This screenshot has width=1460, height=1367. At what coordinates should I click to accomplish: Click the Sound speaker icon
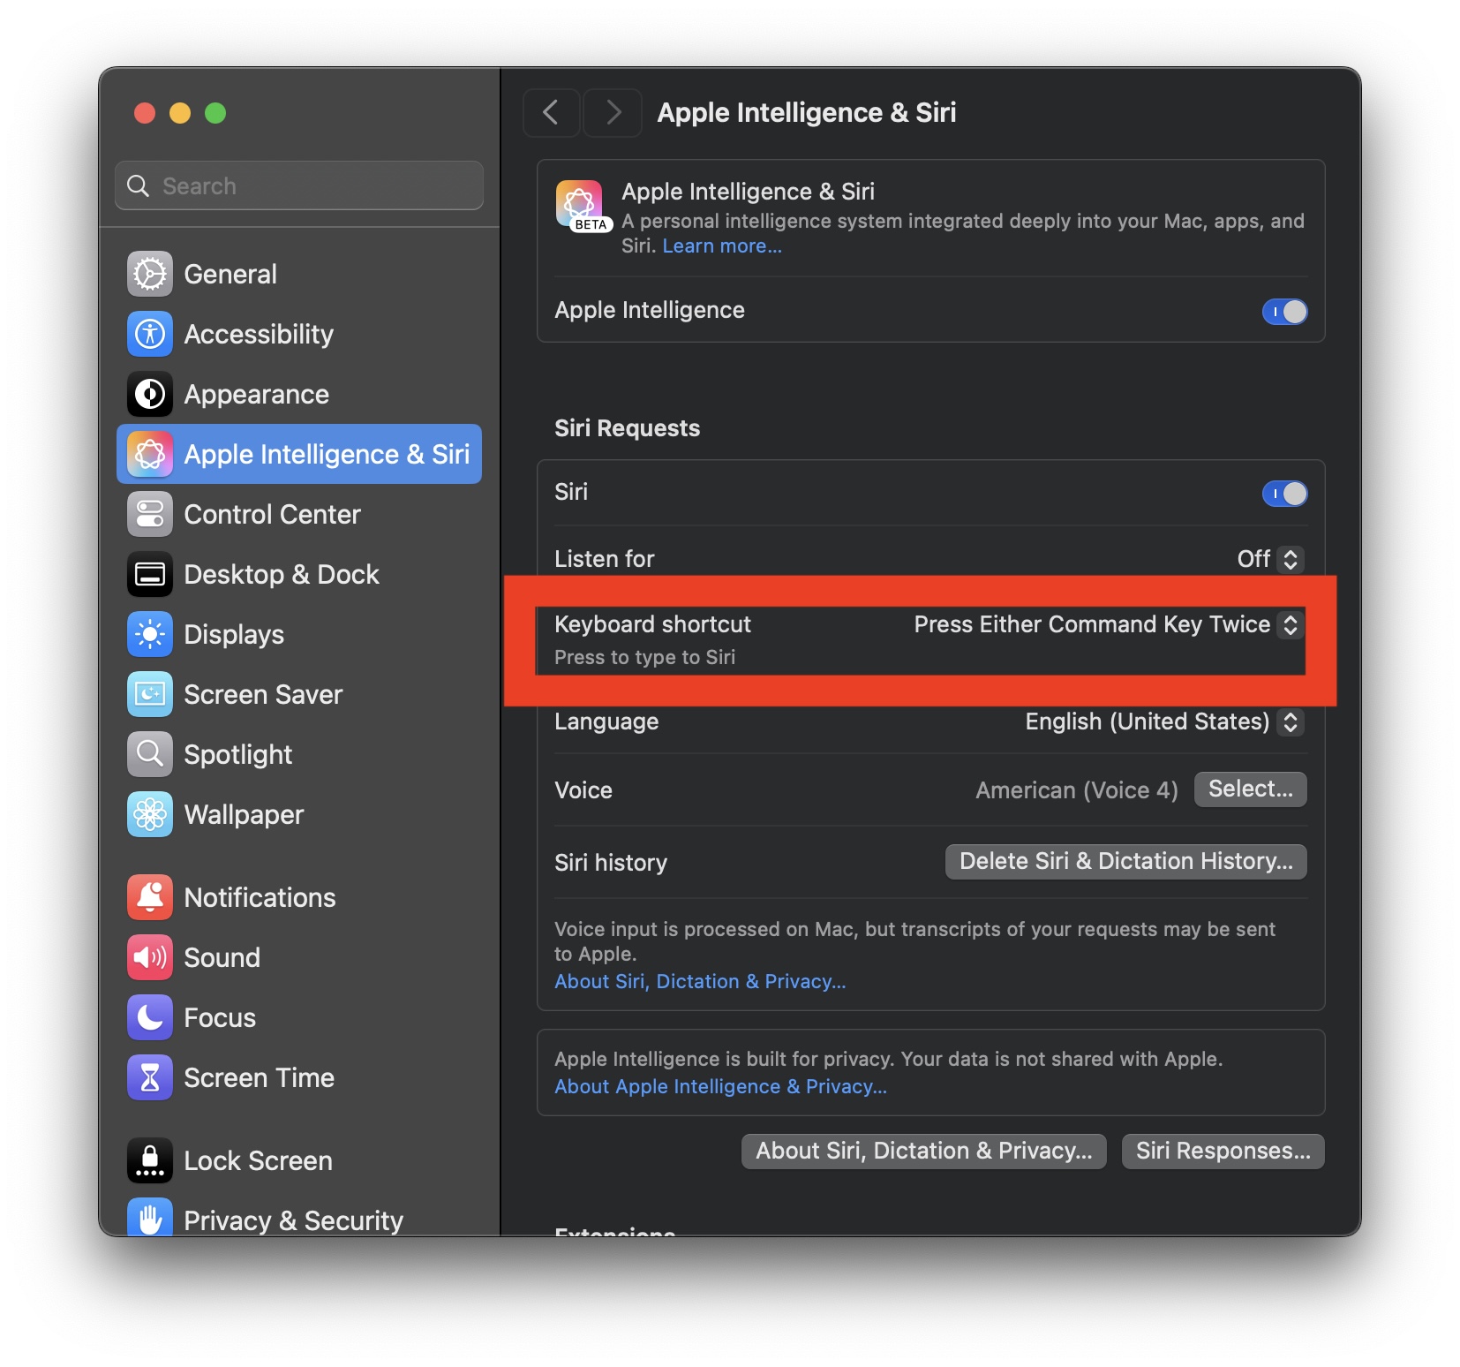[150, 957]
